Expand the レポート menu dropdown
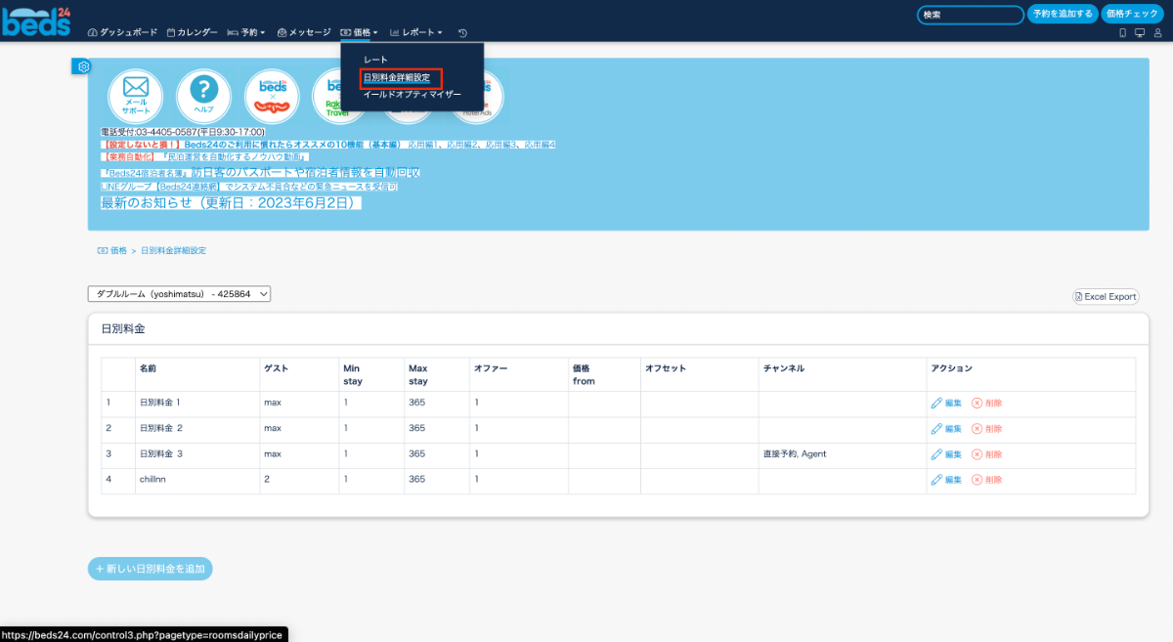Viewport: 1173px width, 642px height. point(415,32)
